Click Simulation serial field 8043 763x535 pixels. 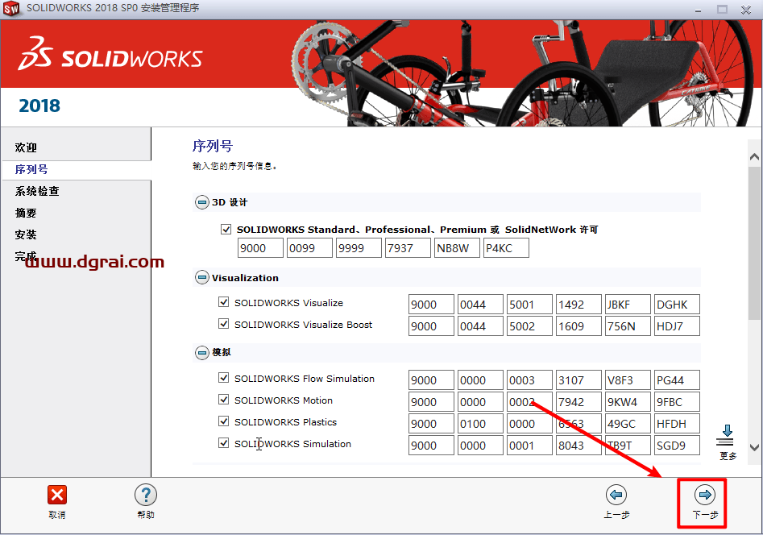pyautogui.click(x=578, y=446)
